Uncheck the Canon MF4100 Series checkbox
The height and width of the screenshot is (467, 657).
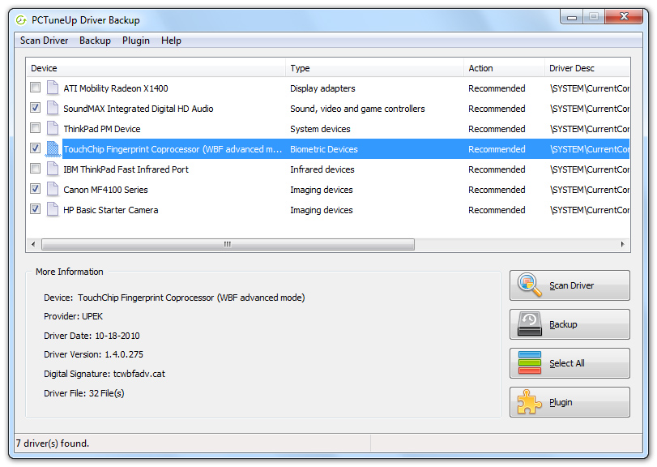(35, 189)
